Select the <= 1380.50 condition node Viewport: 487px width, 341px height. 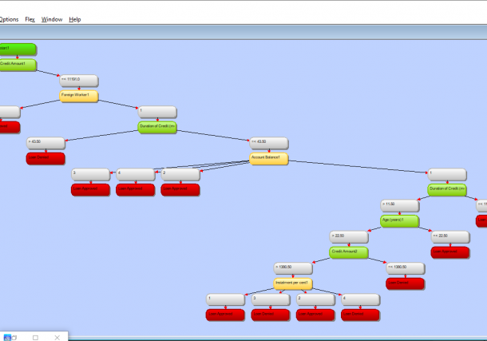coord(406,268)
